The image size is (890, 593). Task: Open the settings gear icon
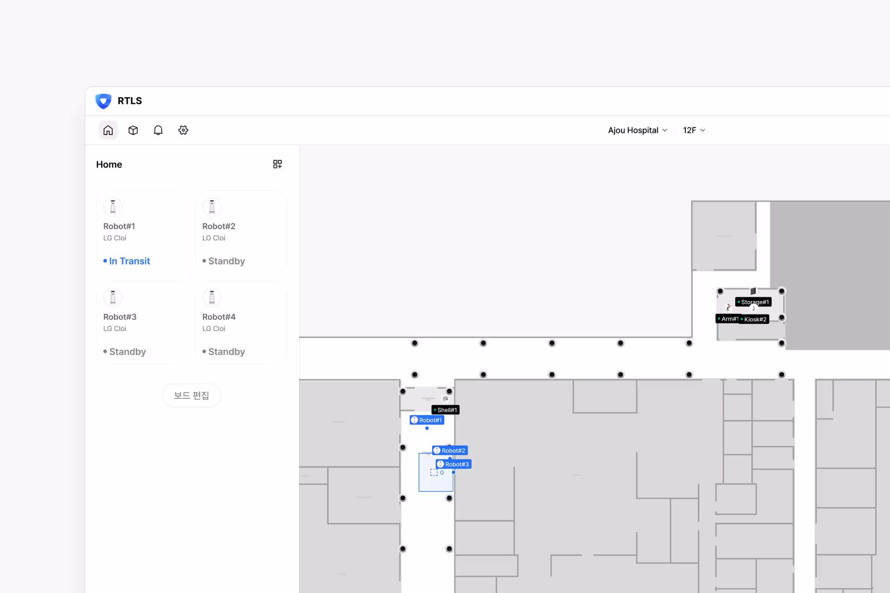tap(183, 130)
